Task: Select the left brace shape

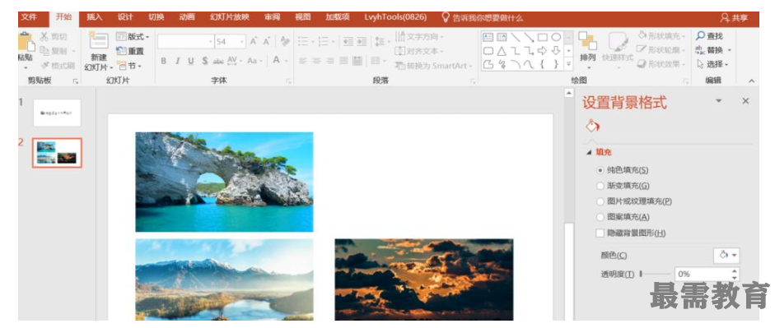Action: coord(542,64)
